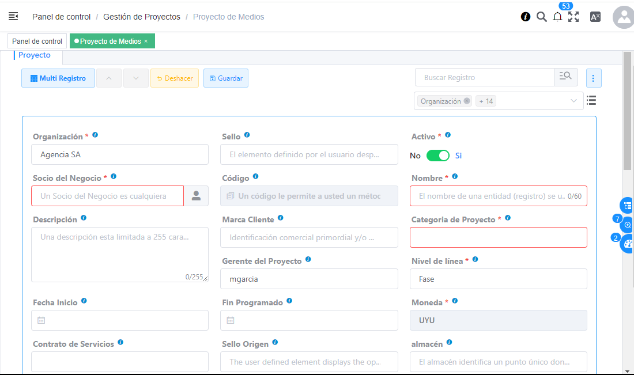Click the Deshacer button
634x375 pixels.
click(175, 78)
